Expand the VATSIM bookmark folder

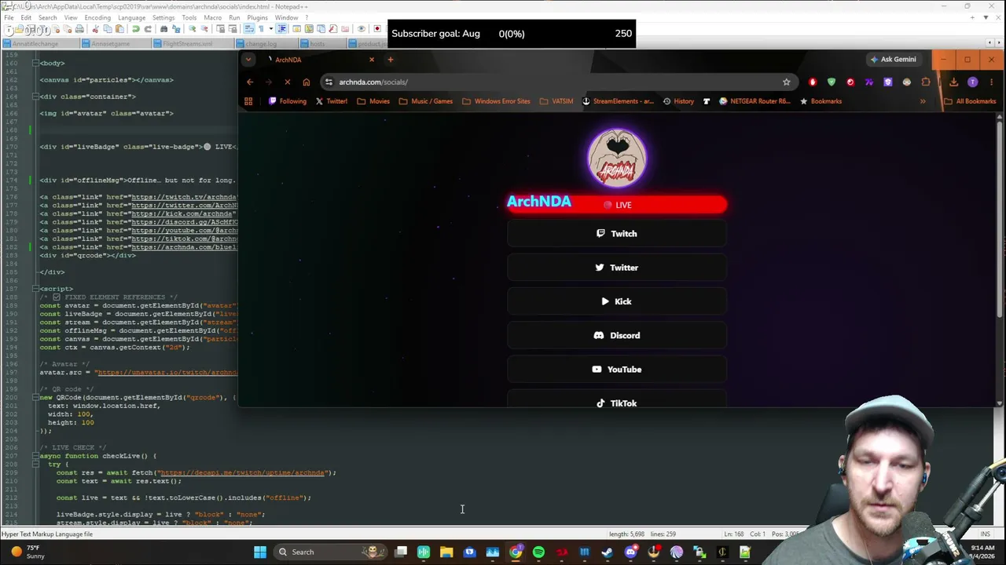(556, 101)
